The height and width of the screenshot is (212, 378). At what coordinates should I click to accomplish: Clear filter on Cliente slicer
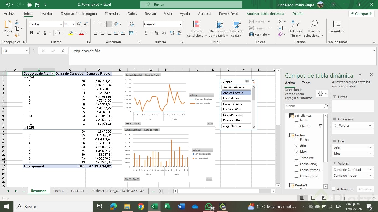pyautogui.click(x=253, y=82)
